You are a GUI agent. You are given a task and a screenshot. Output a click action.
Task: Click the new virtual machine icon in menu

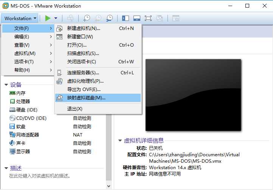(59, 28)
